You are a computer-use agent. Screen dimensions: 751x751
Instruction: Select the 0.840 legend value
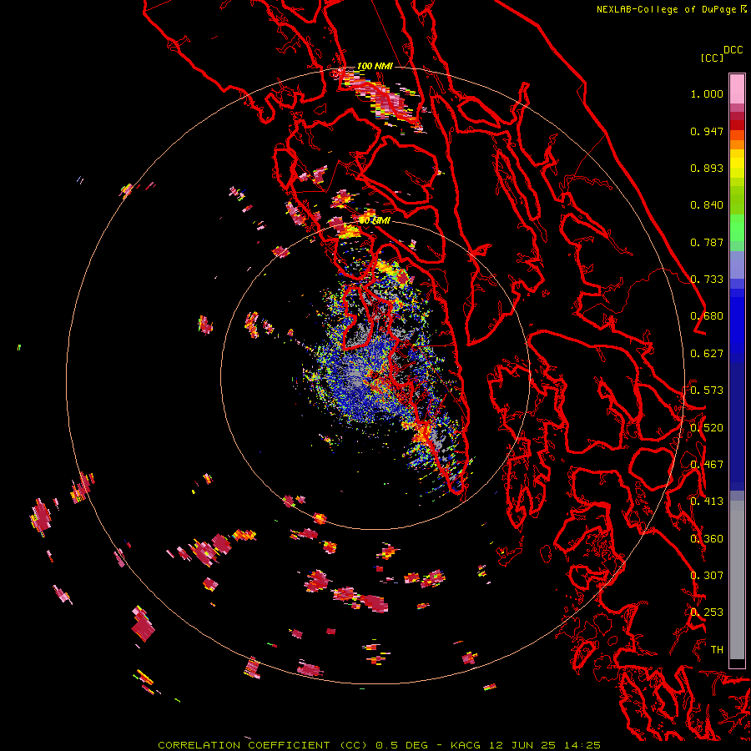(x=707, y=205)
